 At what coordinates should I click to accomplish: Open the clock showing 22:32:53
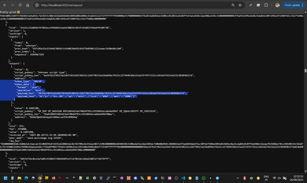pyautogui.click(x=297, y=178)
